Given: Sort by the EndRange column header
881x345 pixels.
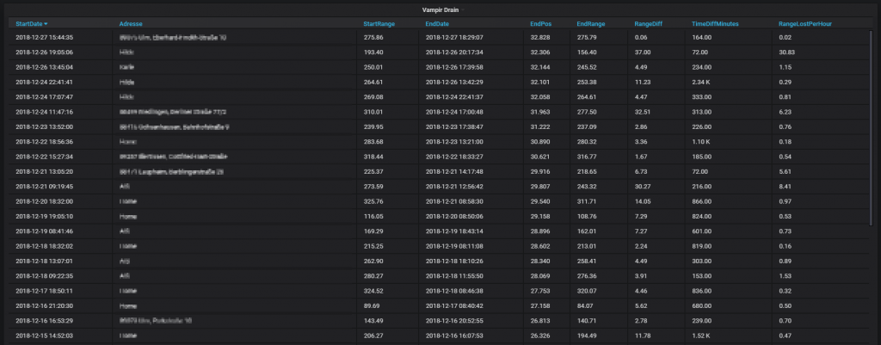Looking at the screenshot, I should (590, 24).
